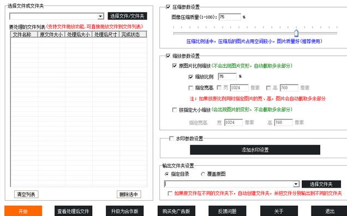The image size is (347, 216).
Task: Click the 删除选中 button
Action: pyautogui.click(x=129, y=194)
